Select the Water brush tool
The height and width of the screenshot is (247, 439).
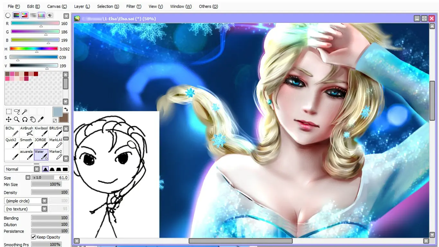(41, 155)
